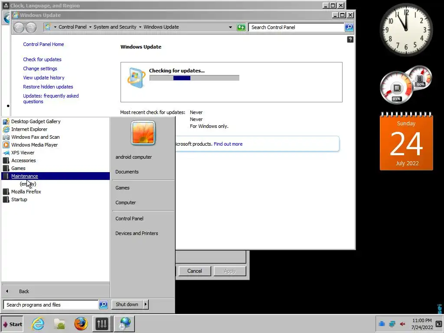Click the user account picture in Start menu

coord(143,133)
